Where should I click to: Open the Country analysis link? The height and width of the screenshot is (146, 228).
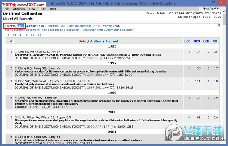coord(127,30)
